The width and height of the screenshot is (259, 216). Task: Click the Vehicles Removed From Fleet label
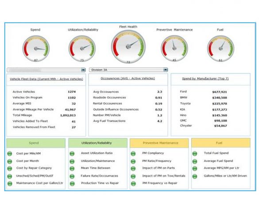34,127
